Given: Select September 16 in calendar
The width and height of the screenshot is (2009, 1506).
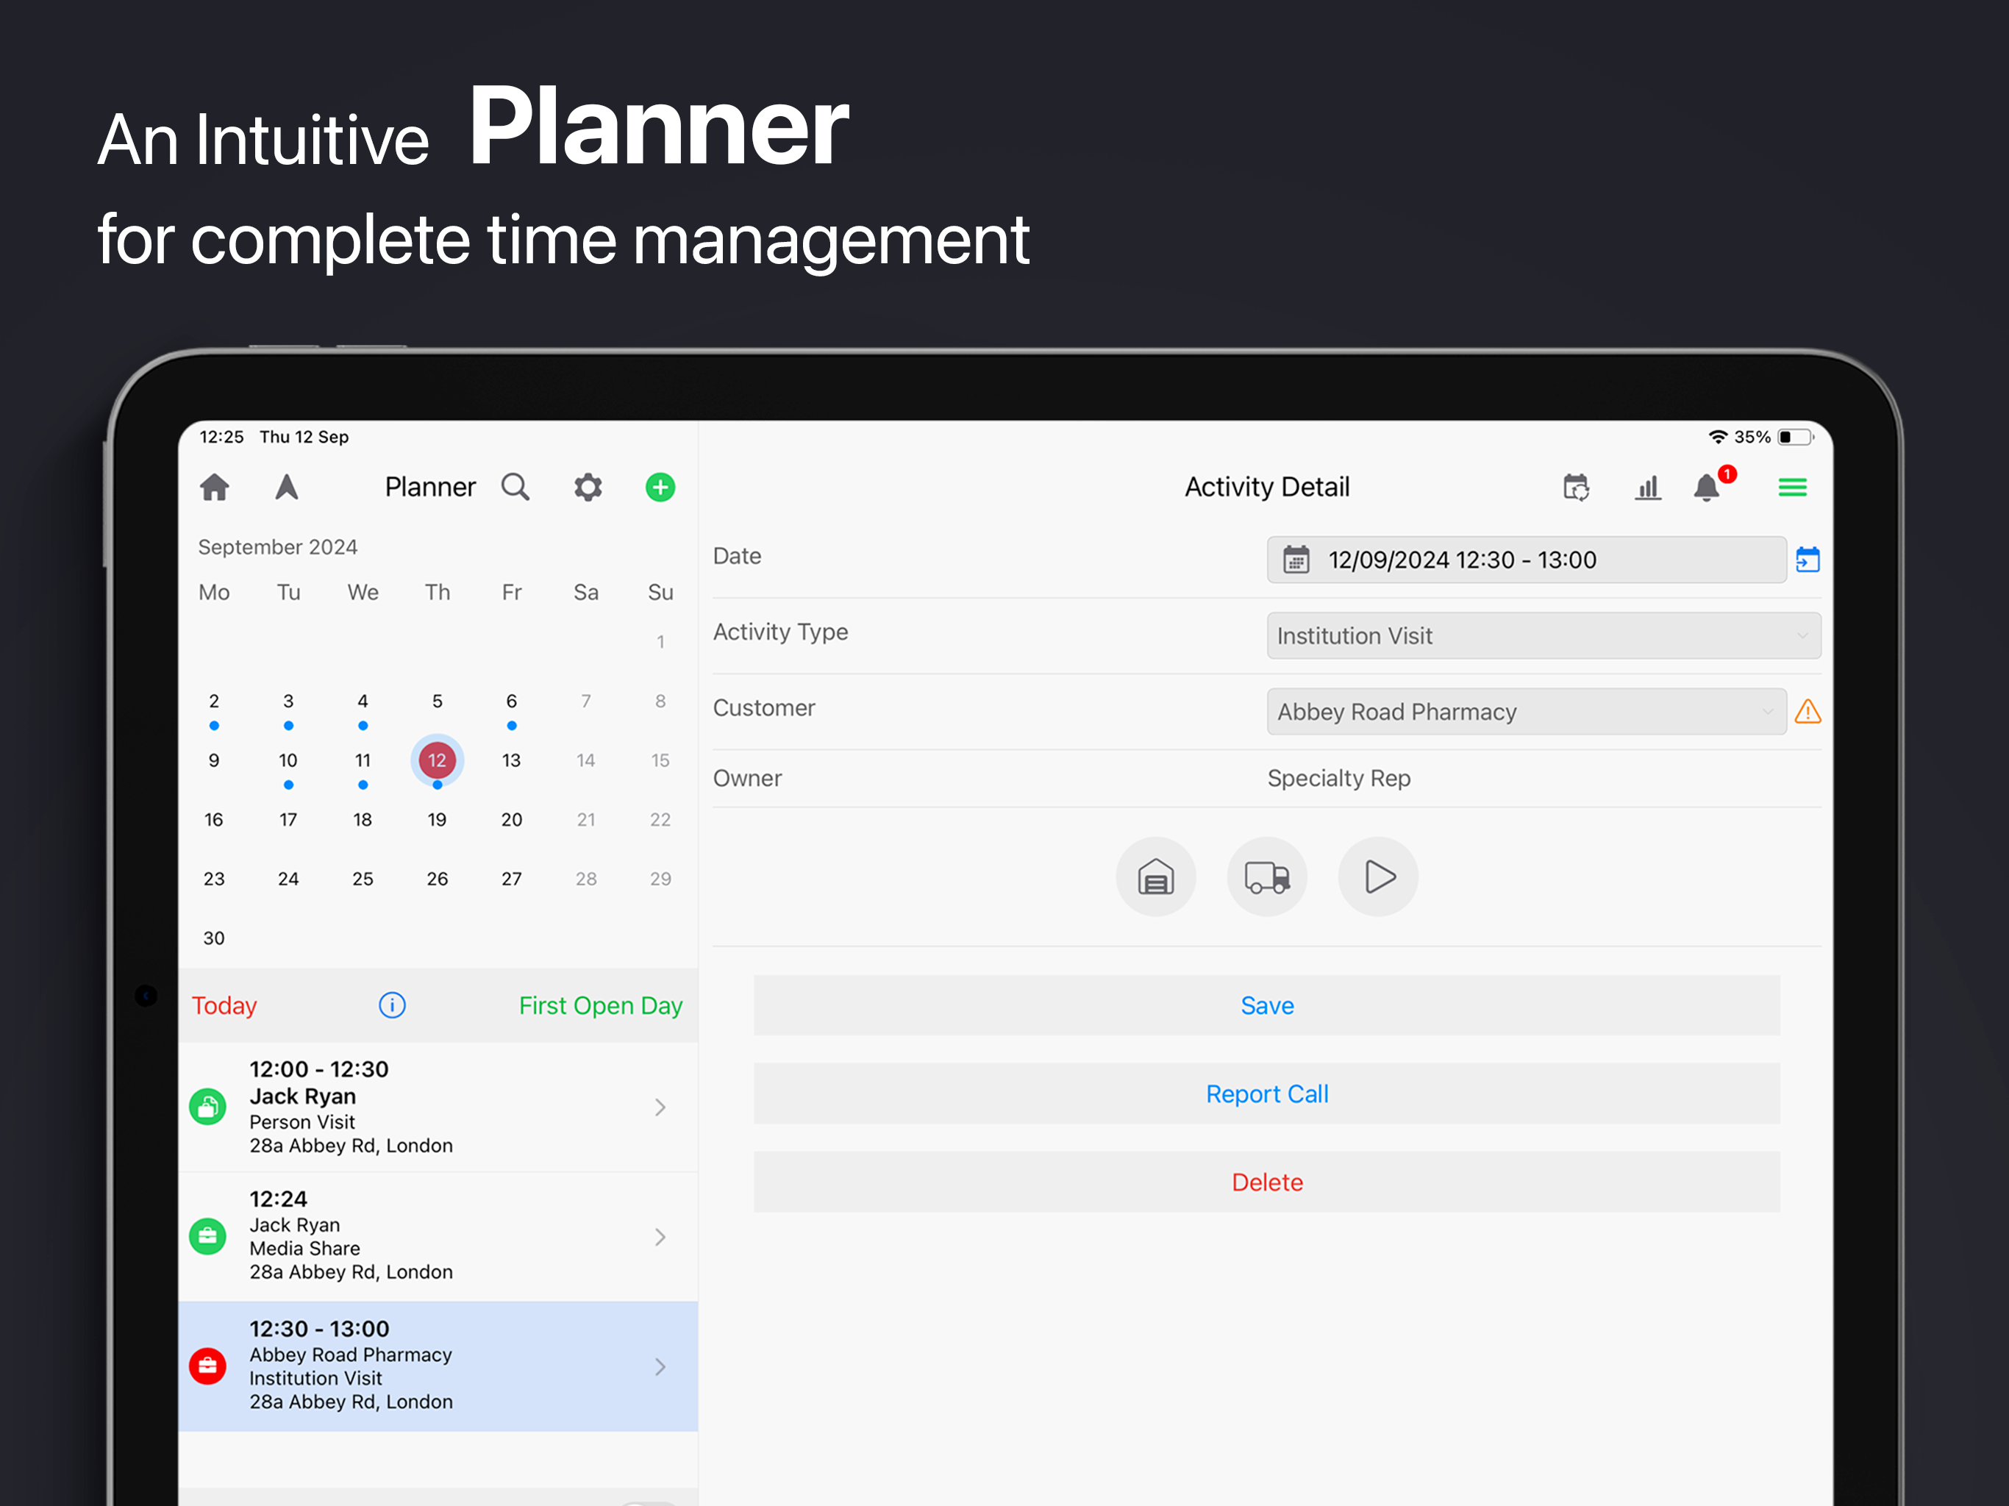Looking at the screenshot, I should pyautogui.click(x=214, y=819).
